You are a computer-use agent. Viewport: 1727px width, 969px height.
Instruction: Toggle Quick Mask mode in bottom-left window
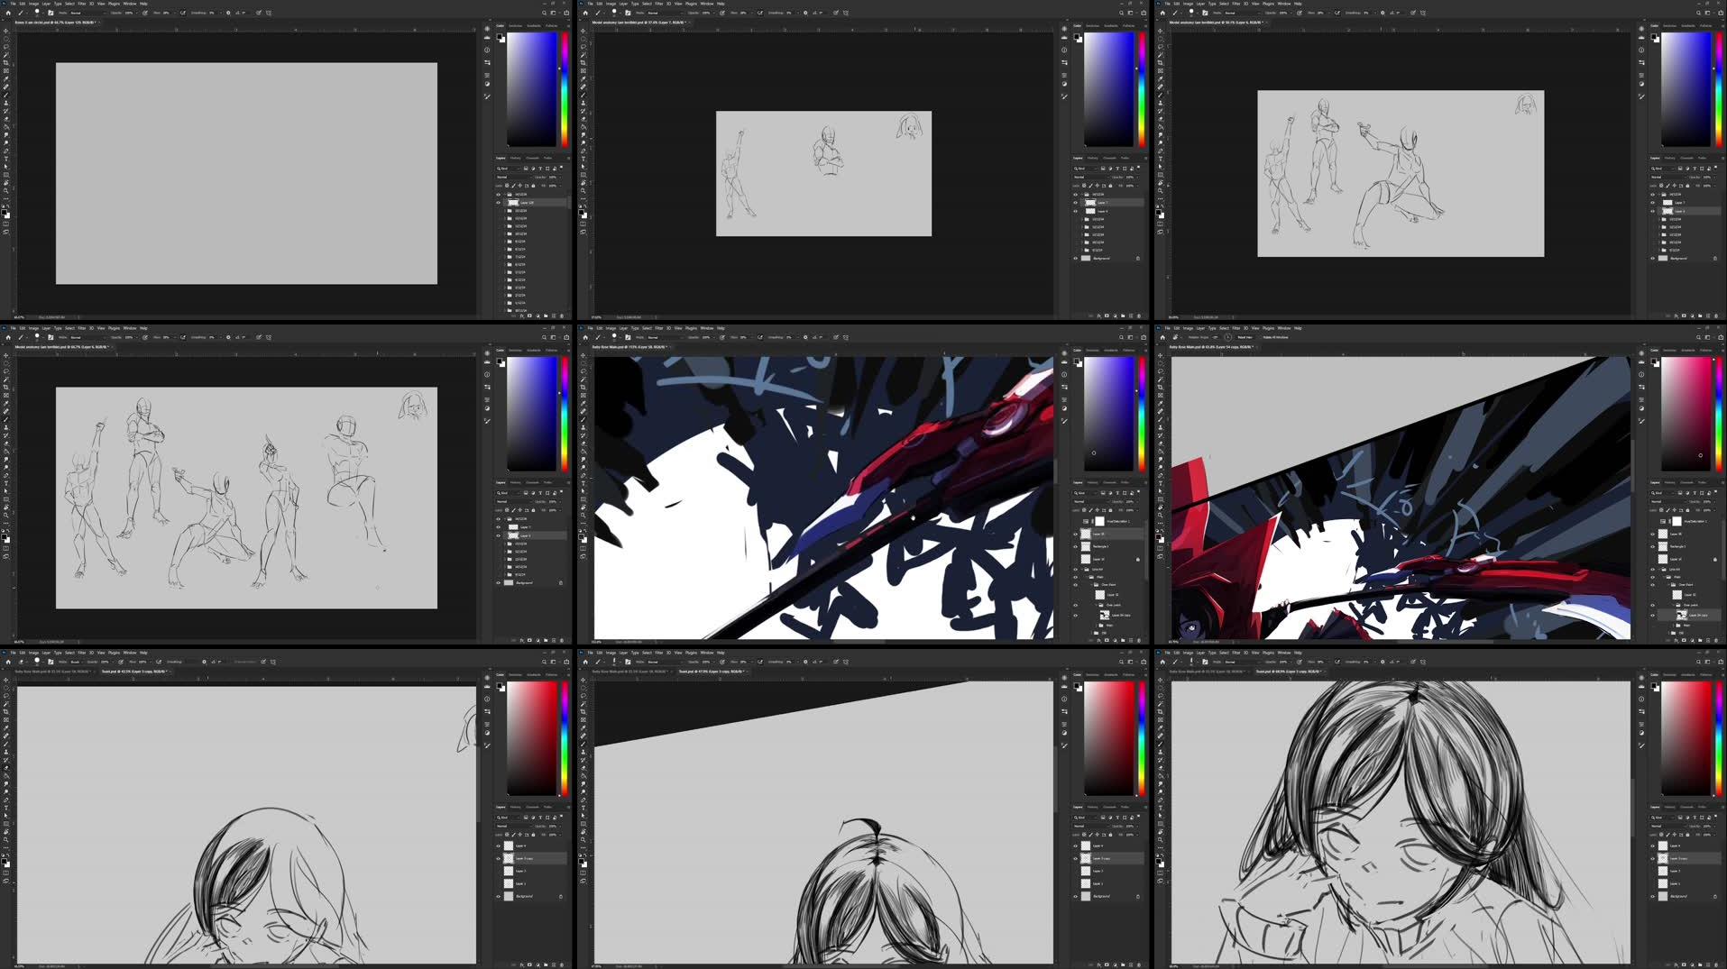pyautogui.click(x=6, y=872)
